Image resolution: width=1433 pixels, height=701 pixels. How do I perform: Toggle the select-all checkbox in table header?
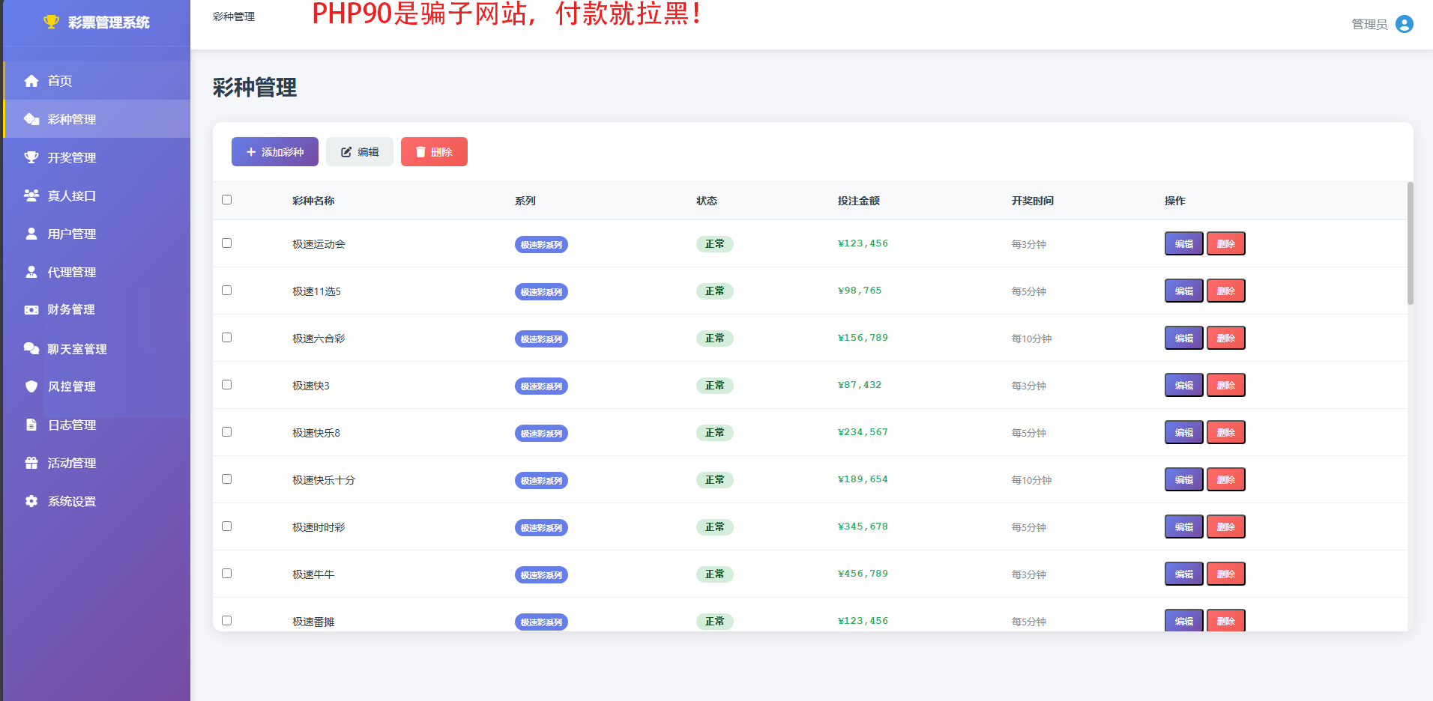227,200
